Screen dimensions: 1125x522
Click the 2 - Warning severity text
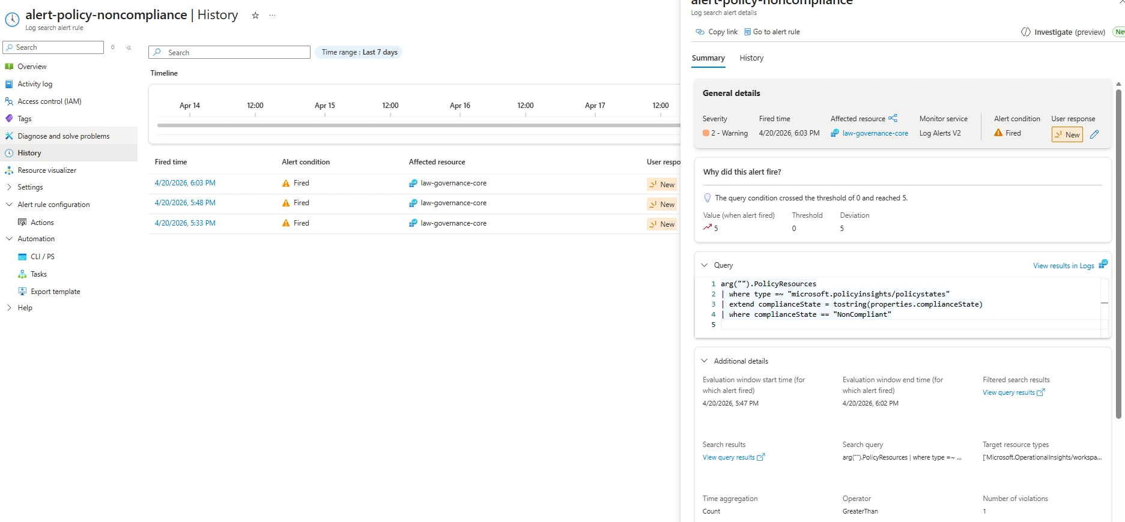[729, 133]
